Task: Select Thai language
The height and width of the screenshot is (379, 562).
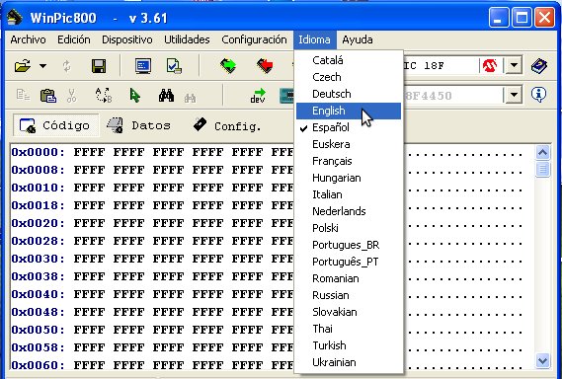Action: click(x=349, y=329)
